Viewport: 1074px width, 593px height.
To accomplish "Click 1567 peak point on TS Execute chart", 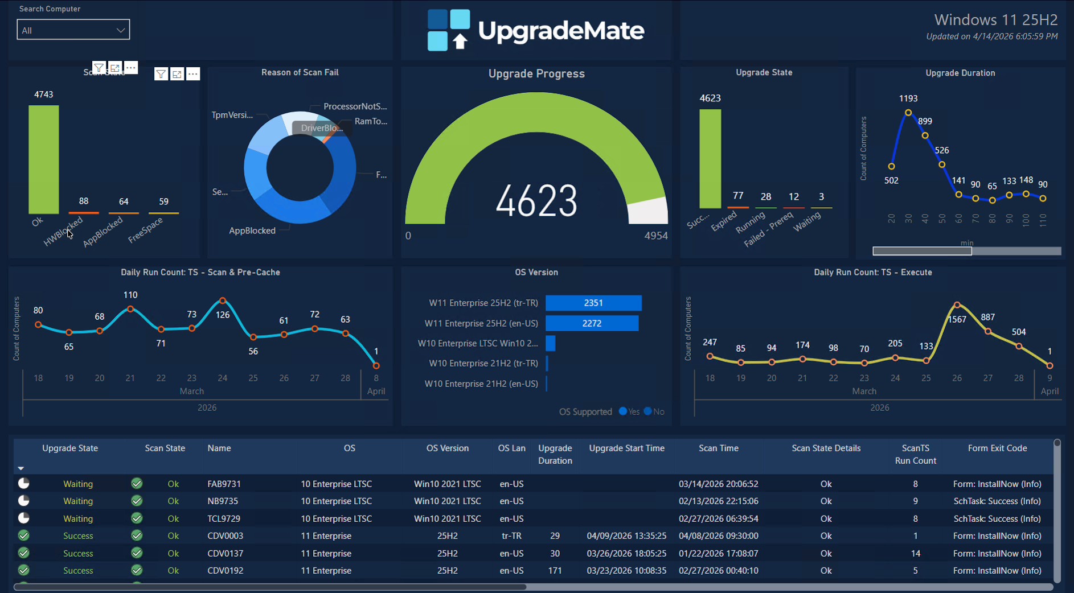I will coord(957,305).
